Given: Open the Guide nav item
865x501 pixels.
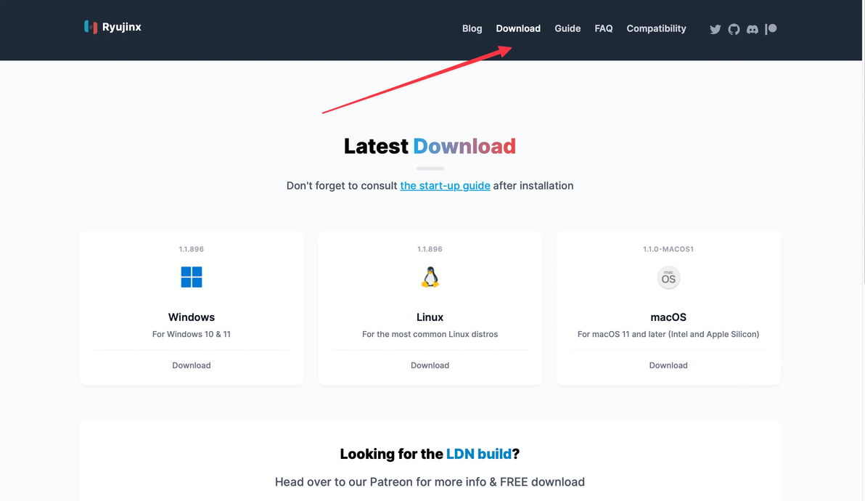Looking at the screenshot, I should tap(567, 29).
